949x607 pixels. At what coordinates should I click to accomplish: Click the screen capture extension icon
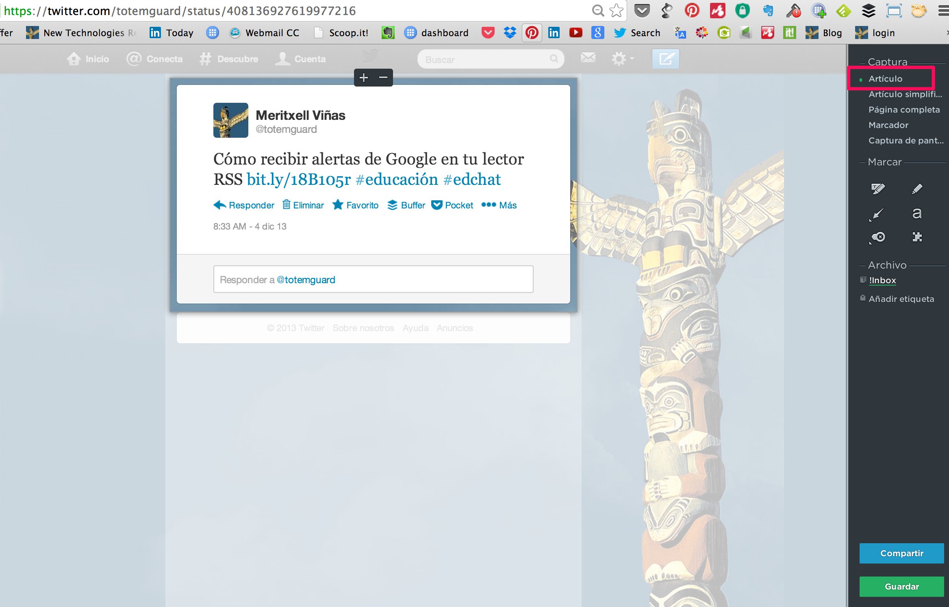(x=894, y=11)
